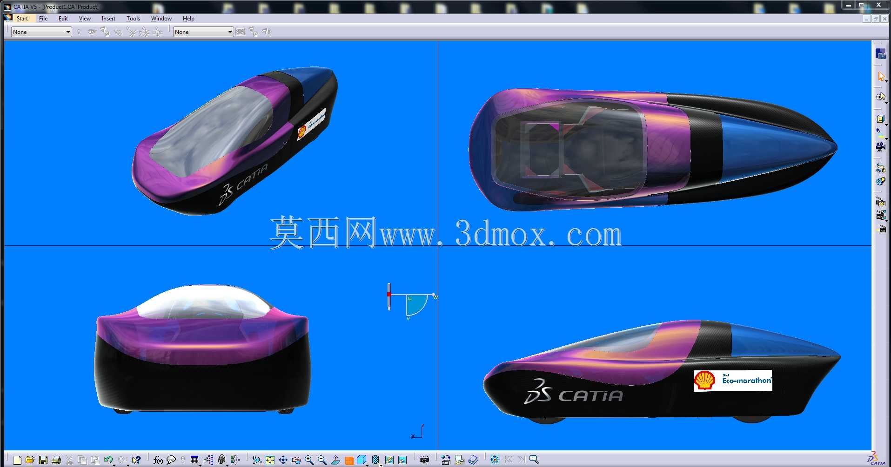891x467 pixels.
Task: Click the Normal View icon
Action: (x=335, y=460)
